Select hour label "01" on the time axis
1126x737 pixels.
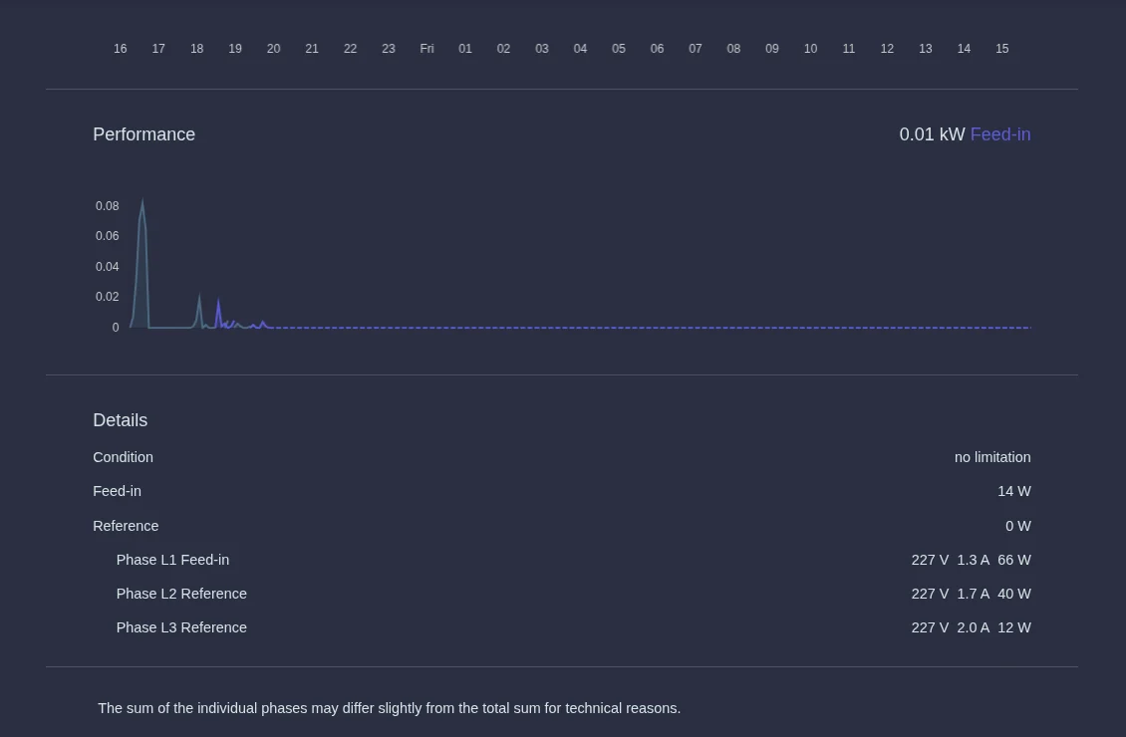coord(465,49)
